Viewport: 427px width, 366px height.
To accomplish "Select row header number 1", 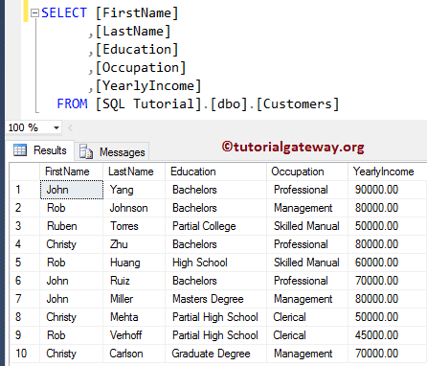I will [25, 190].
